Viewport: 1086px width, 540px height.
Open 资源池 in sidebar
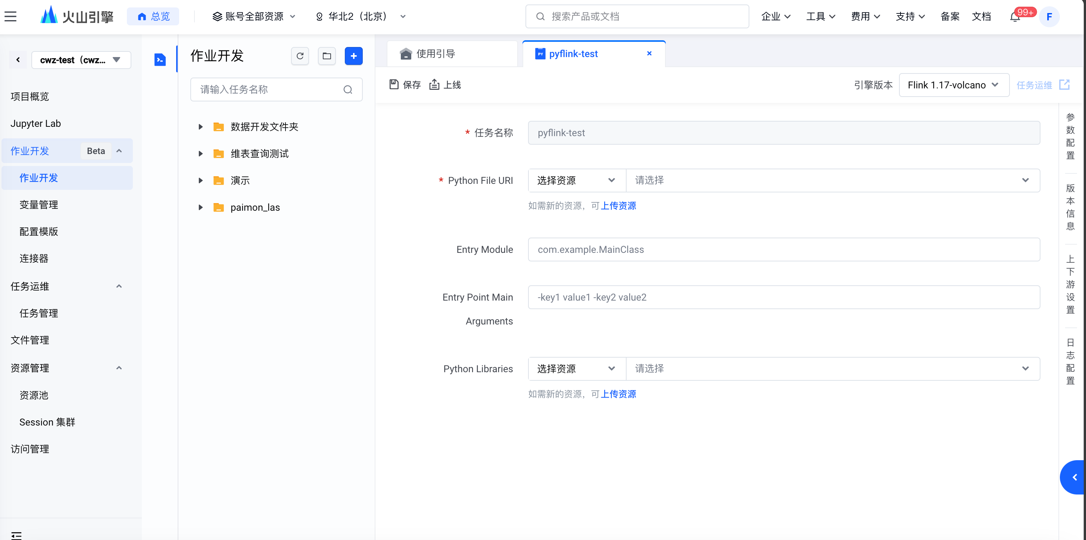pyautogui.click(x=34, y=395)
